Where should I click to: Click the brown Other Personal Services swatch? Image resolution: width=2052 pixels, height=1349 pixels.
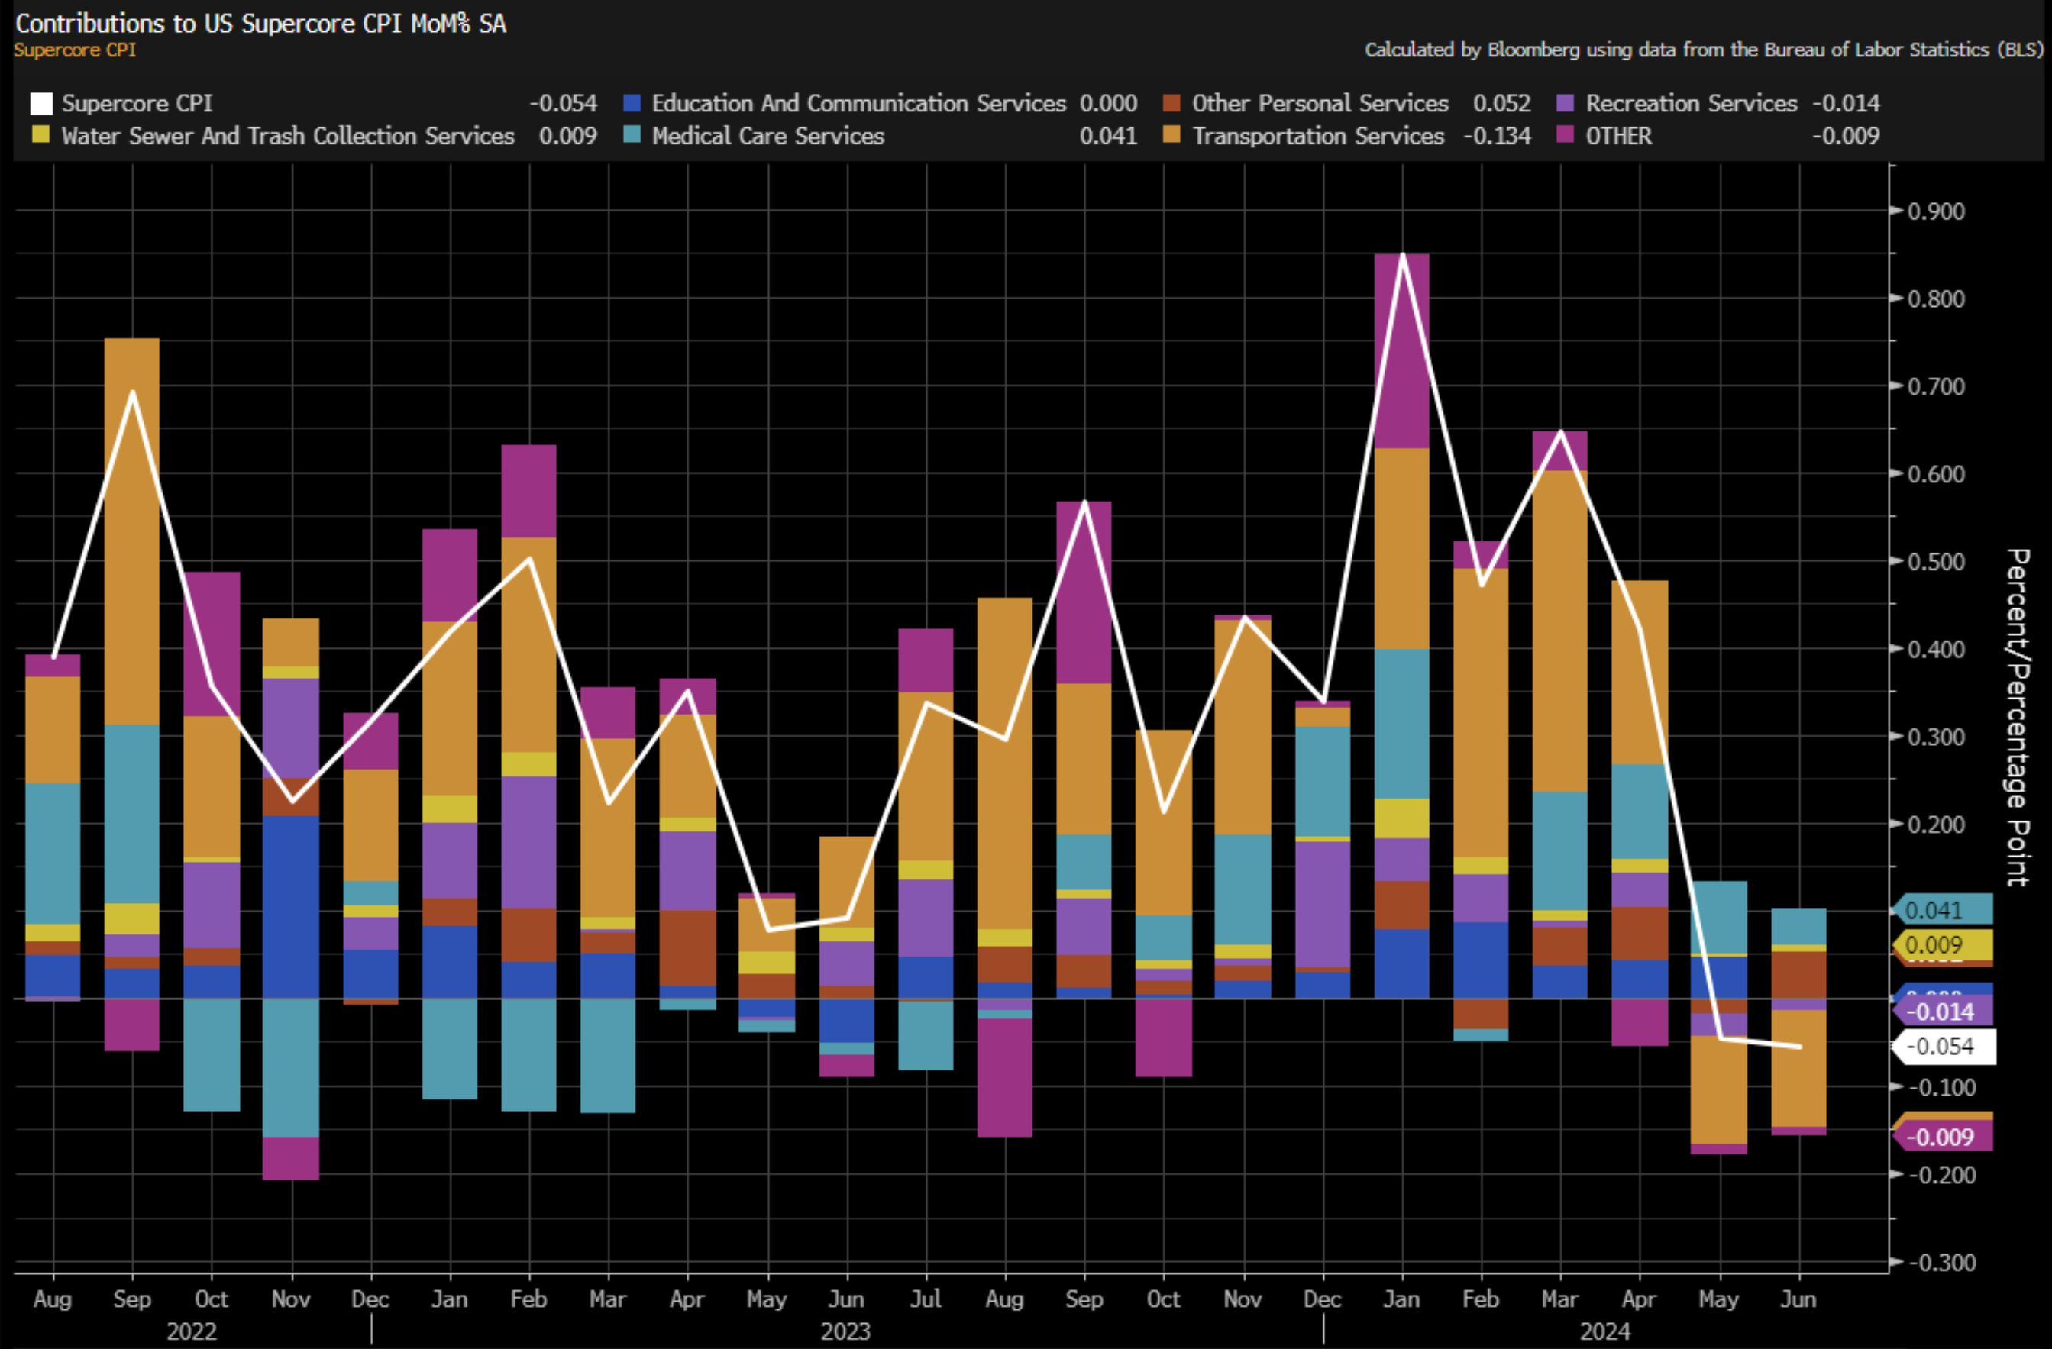(1171, 103)
